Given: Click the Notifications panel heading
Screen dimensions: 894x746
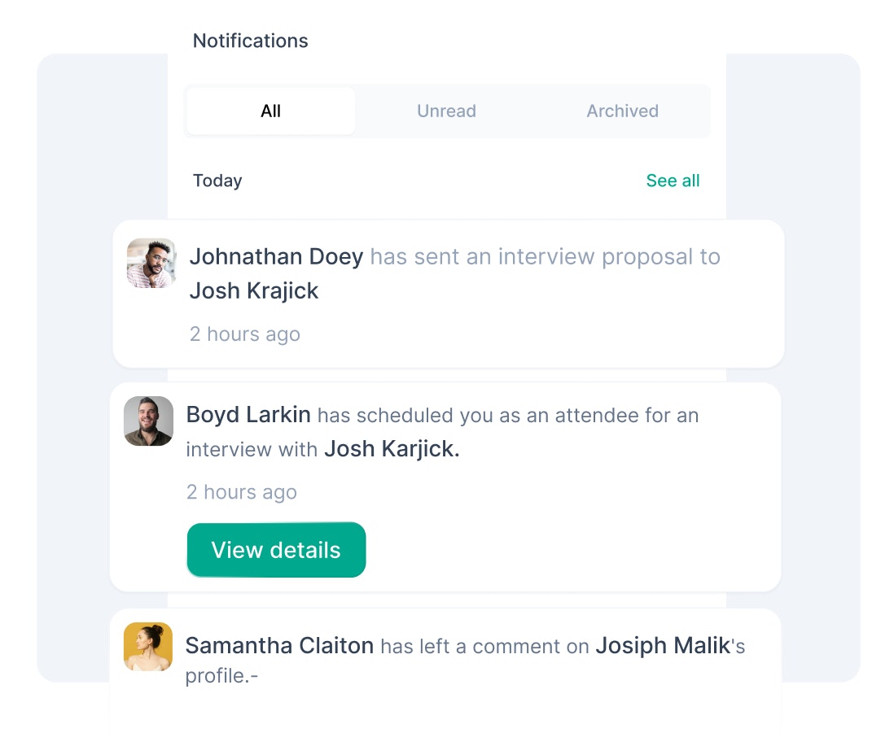Looking at the screenshot, I should (x=250, y=41).
